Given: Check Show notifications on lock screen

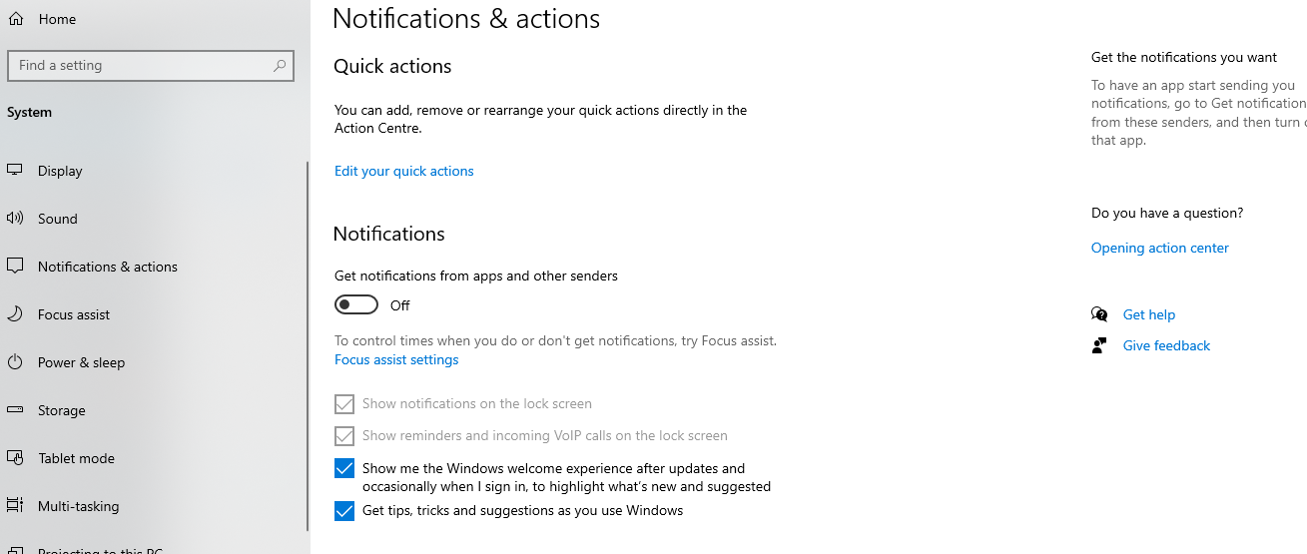Looking at the screenshot, I should 344,404.
